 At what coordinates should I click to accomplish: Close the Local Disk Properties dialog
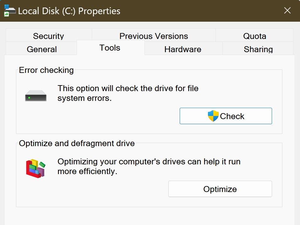(287, 11)
